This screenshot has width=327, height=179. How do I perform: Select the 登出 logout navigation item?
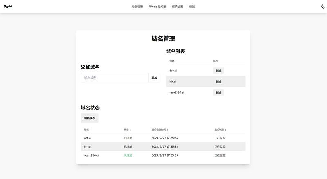(x=192, y=7)
